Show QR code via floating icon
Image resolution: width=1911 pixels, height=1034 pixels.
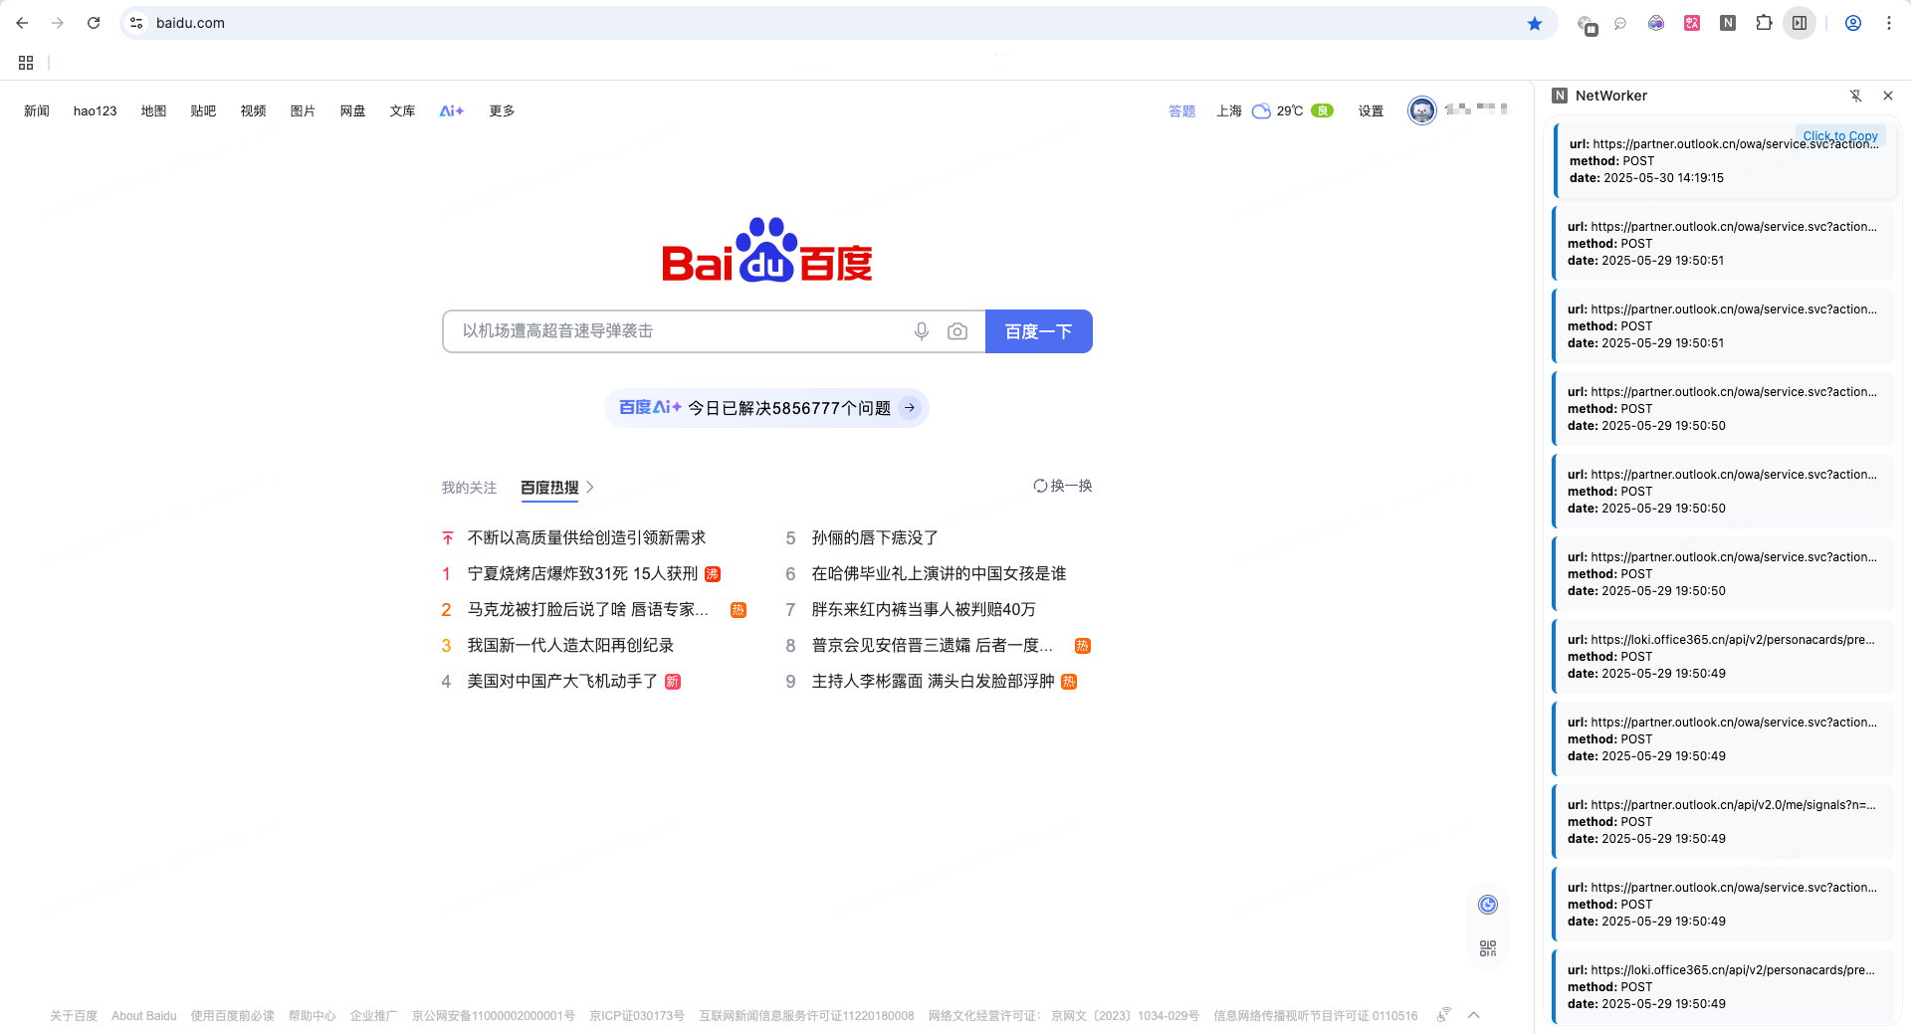1488,948
